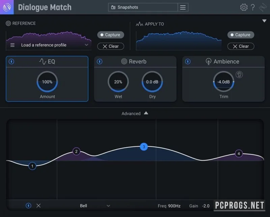
Task: Remove the selected EQ band with X
Action: [x=38, y=206]
